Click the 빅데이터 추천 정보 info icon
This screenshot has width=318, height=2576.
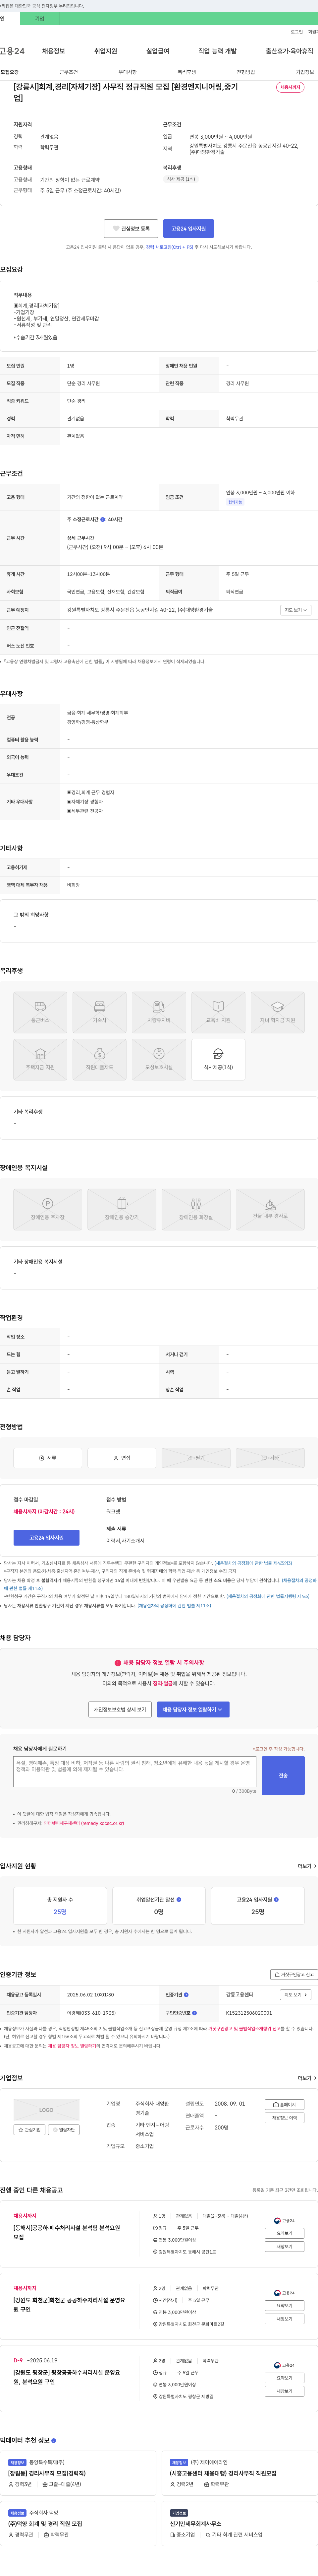(53, 2440)
